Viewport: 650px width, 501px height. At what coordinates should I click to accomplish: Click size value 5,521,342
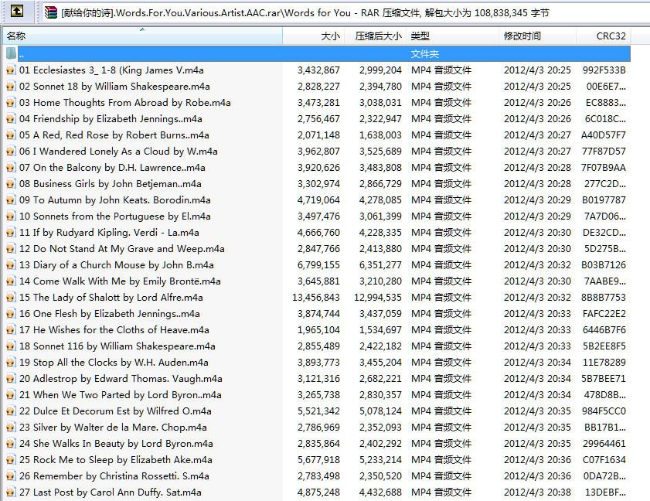[x=318, y=411]
